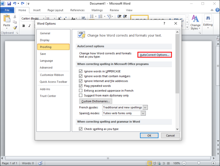Expand the Numbering dropdown arrow
Screen dimensions: 220x166
[x=105, y=17]
